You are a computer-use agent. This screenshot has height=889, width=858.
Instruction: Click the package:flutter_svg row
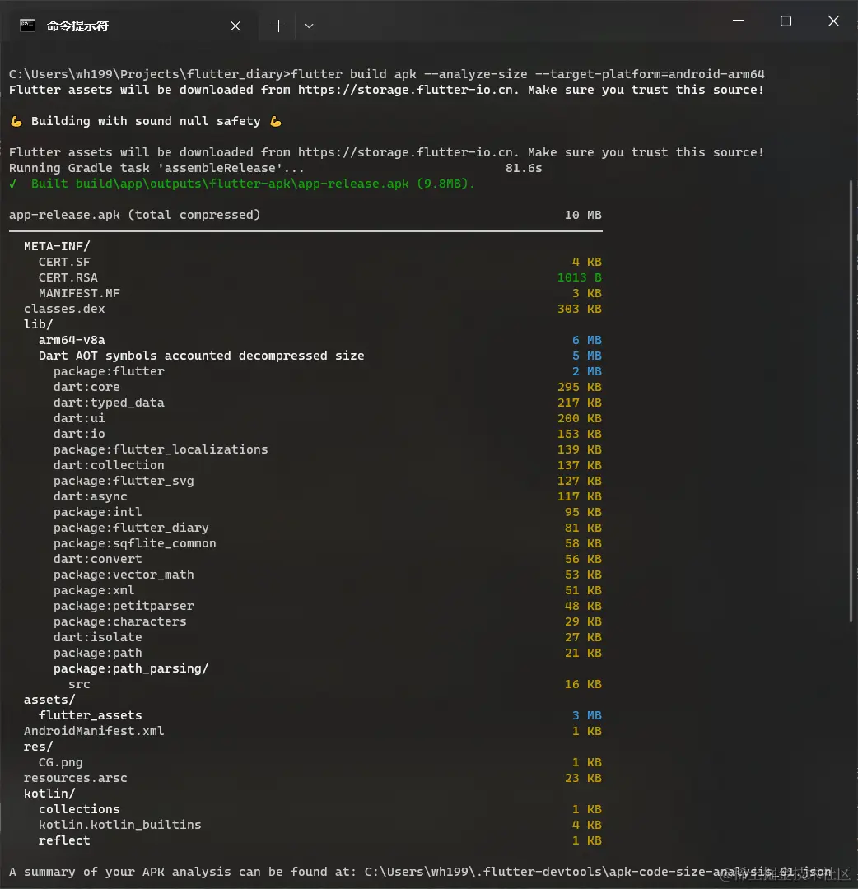(x=327, y=481)
